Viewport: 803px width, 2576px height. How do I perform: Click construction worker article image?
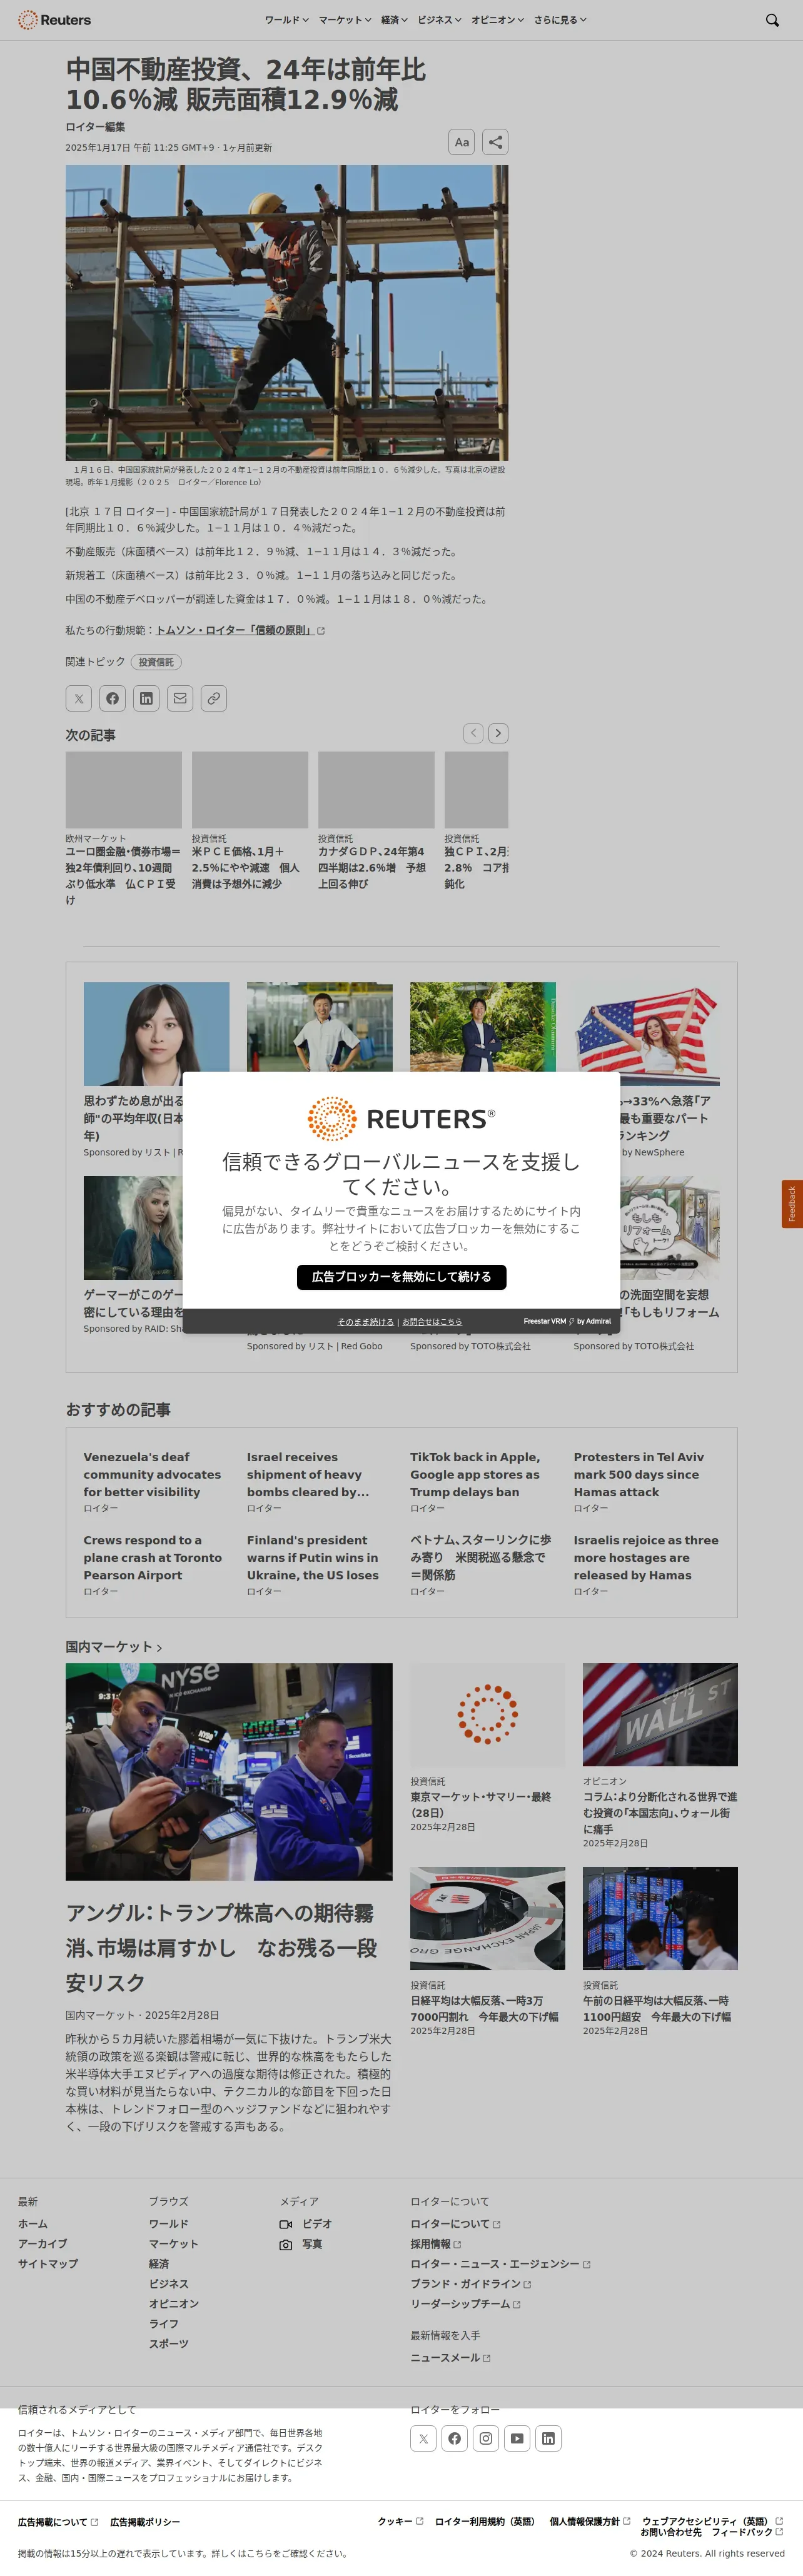pyautogui.click(x=287, y=313)
